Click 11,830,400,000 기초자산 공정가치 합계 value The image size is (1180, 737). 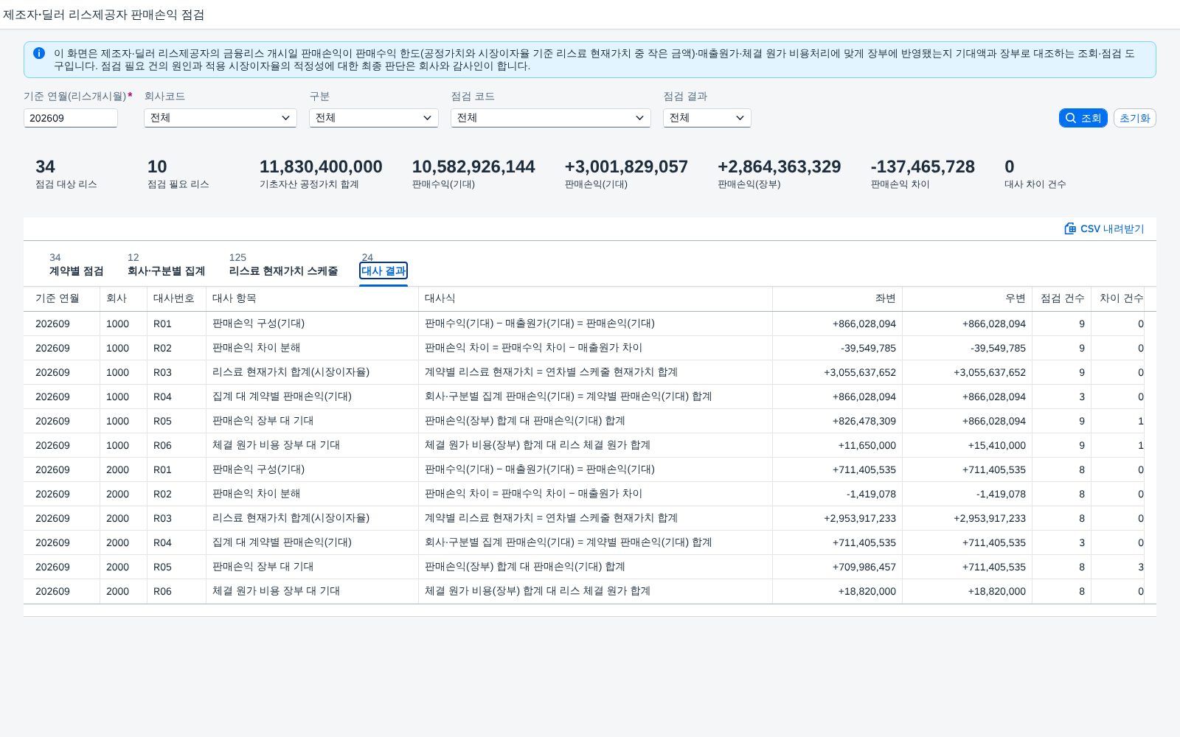[x=321, y=167]
